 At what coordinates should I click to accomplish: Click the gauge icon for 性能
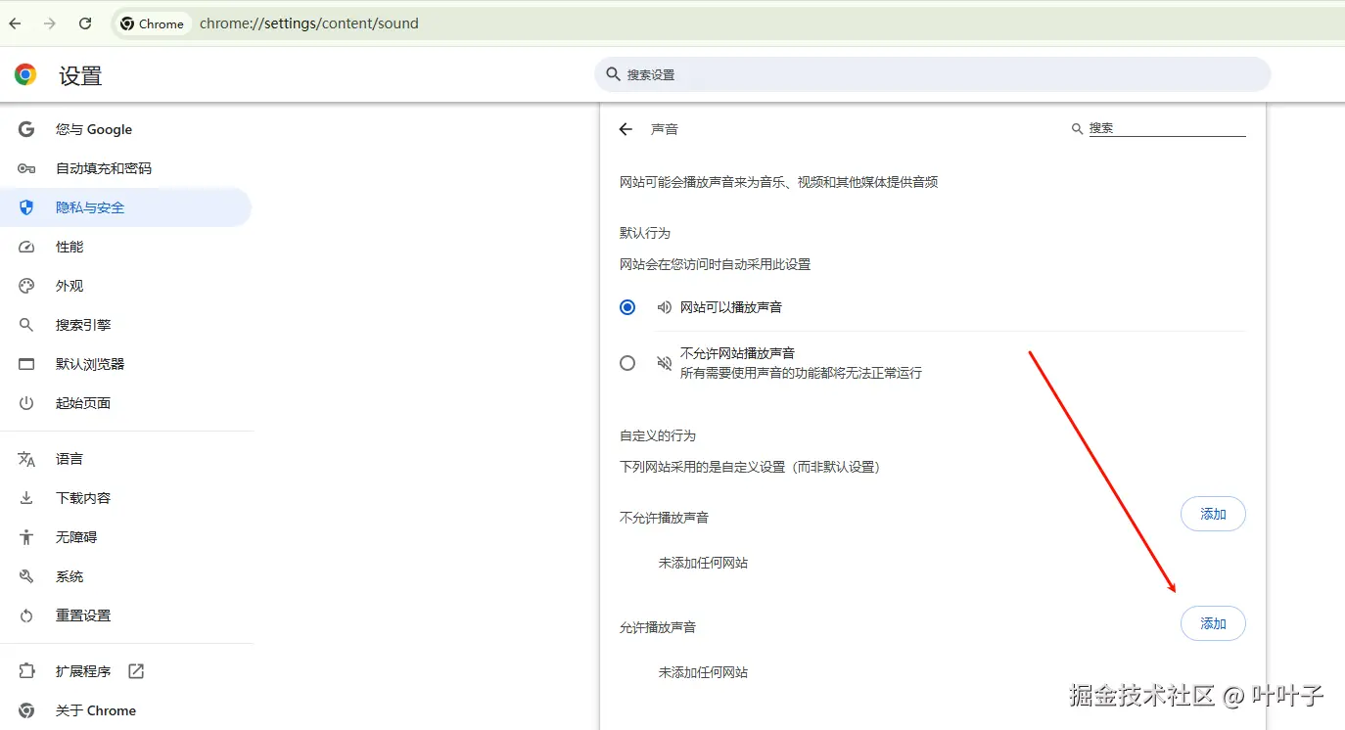pos(26,247)
